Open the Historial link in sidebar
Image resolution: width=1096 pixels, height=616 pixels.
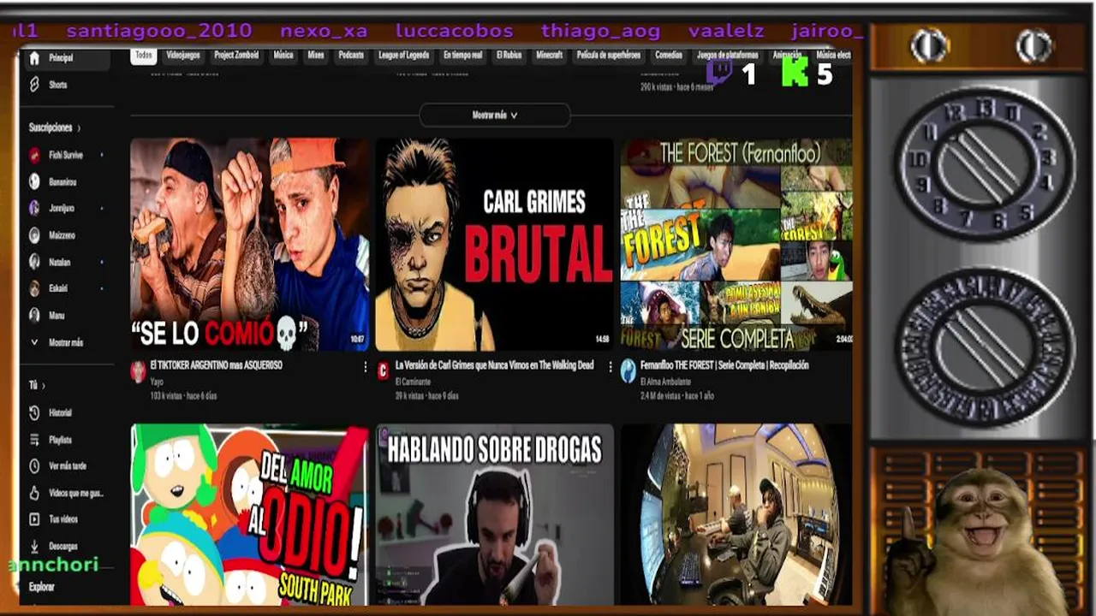pos(61,412)
